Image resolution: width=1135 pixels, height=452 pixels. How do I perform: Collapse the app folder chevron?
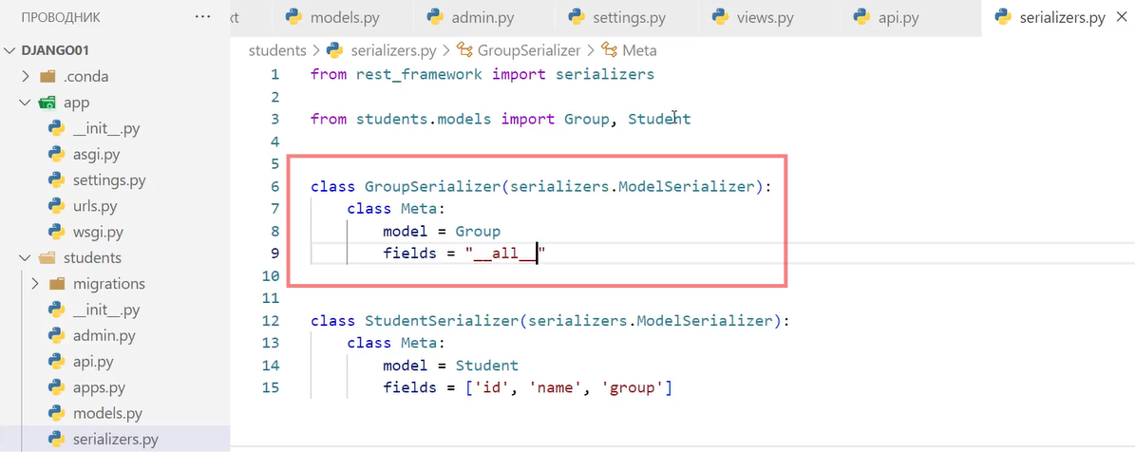[27, 103]
